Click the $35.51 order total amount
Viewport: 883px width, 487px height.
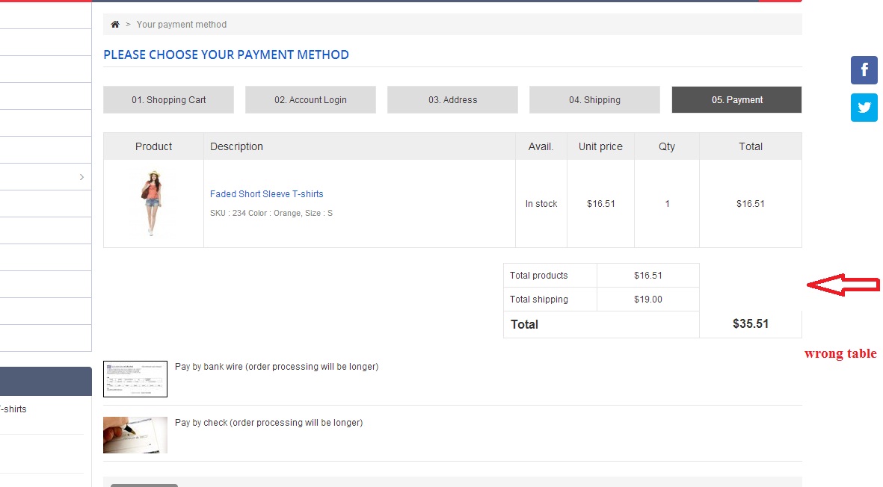[751, 324]
